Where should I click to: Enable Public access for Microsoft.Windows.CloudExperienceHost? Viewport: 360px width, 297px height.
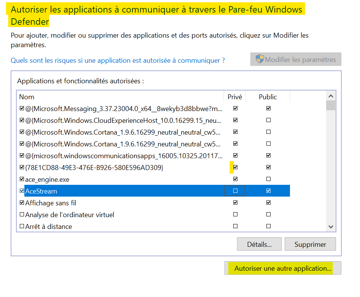268,120
